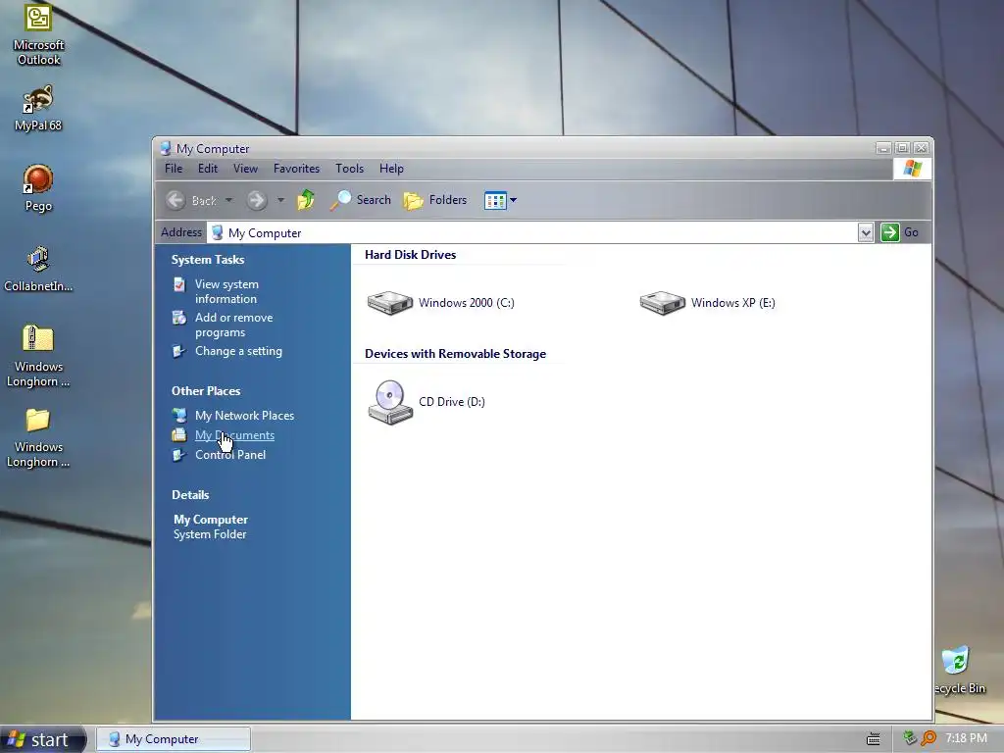Click View system information link
Screen dimensions: 1004x753
click(x=226, y=291)
